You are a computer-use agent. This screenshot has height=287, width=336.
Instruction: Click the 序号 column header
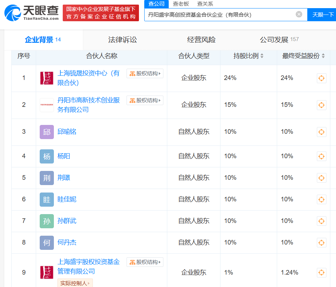(x=24, y=56)
